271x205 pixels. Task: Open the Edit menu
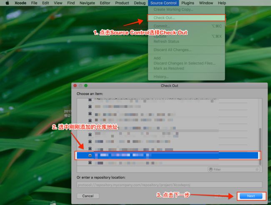45,3
